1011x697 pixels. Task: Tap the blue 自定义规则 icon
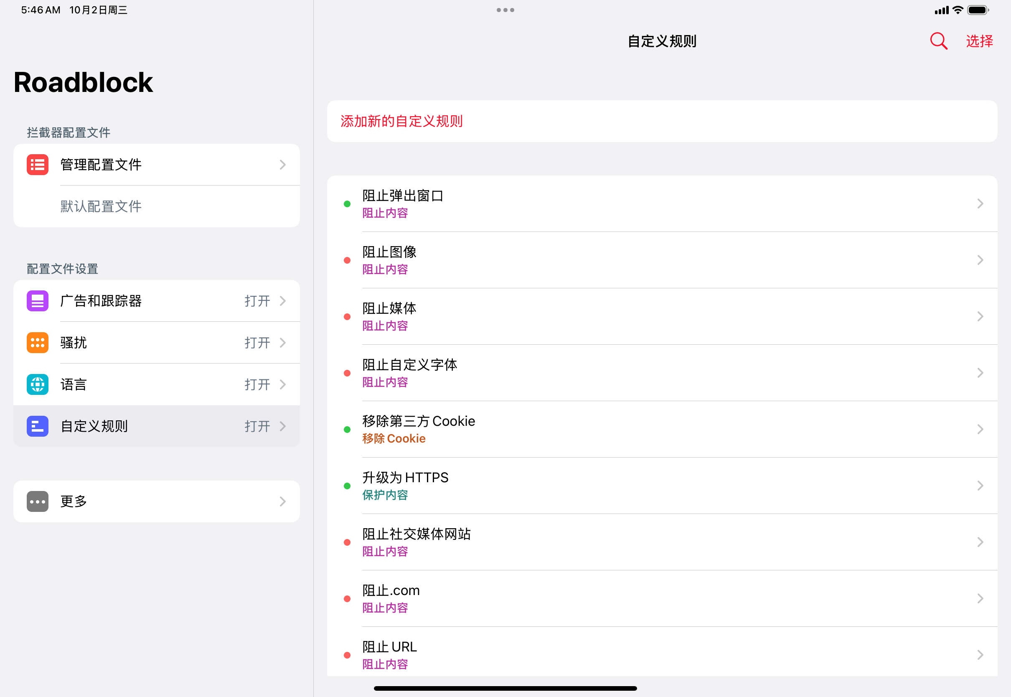tap(38, 426)
